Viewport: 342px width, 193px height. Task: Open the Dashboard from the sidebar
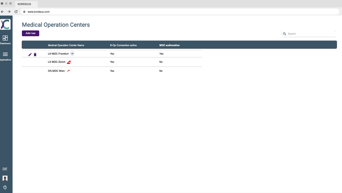click(5, 40)
